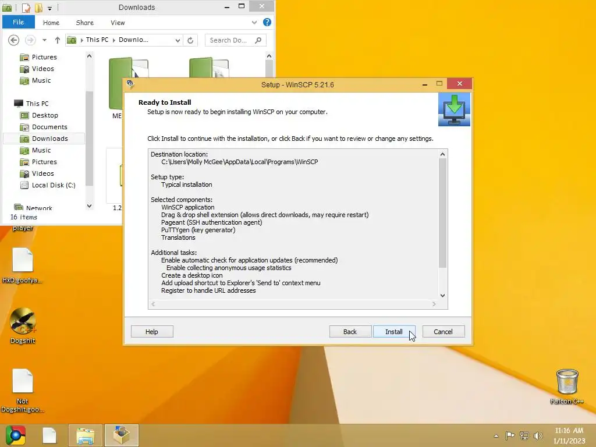This screenshot has width=596, height=447.
Task: Click the Properties quick access toolbar icon
Action: 26,7
